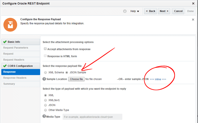Image resolution: width=198 pixels, height=123 pixels.
Task: Close the Configure Oracle REST Endpoint dialog
Action: point(193,3)
